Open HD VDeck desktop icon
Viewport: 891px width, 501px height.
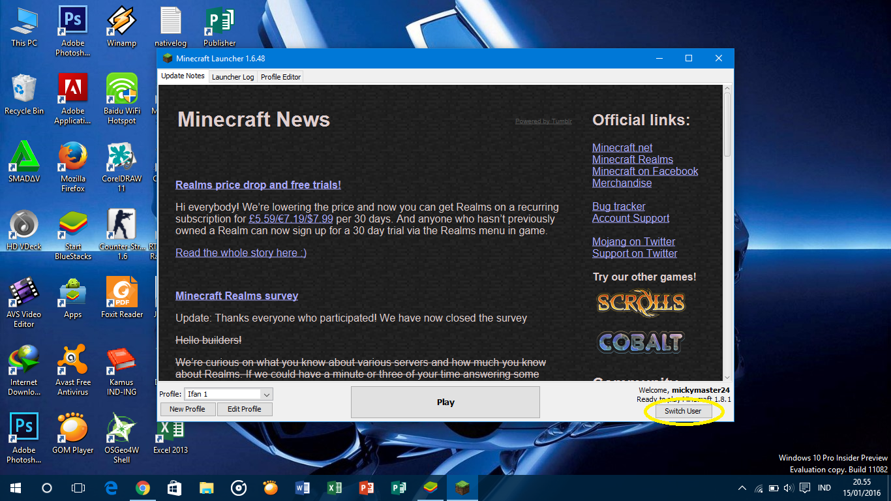[24, 230]
